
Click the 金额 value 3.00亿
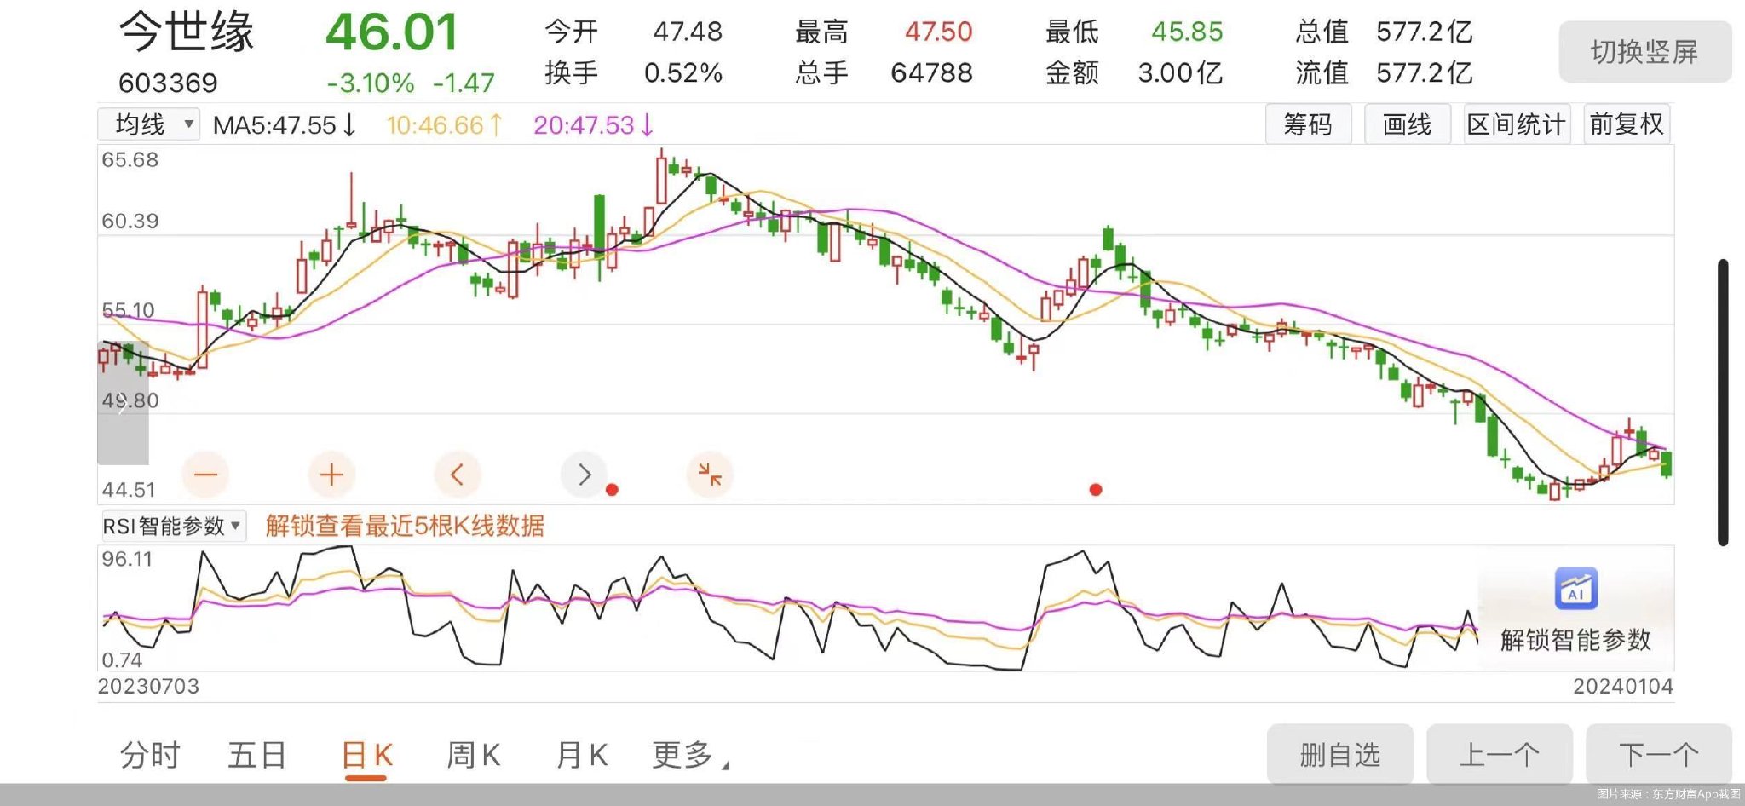coord(1180,72)
